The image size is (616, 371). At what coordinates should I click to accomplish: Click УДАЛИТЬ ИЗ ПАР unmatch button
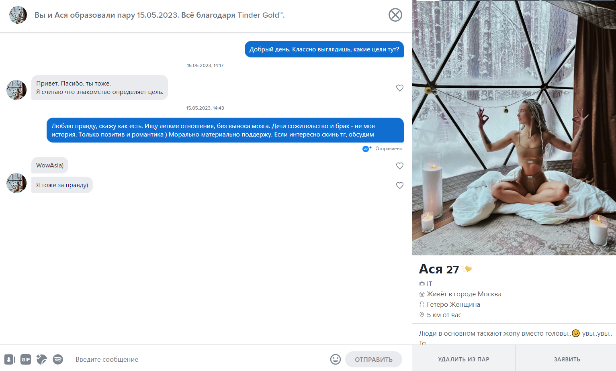[464, 359]
